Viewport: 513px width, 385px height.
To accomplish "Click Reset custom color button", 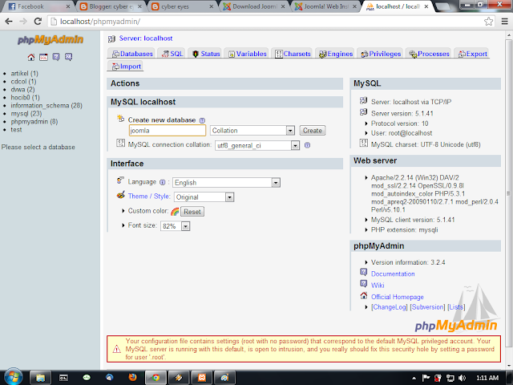I will click(192, 212).
